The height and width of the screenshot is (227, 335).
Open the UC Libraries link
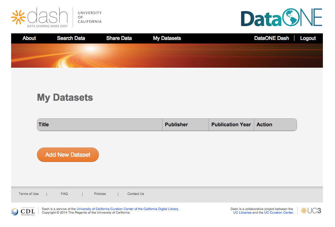point(242,213)
